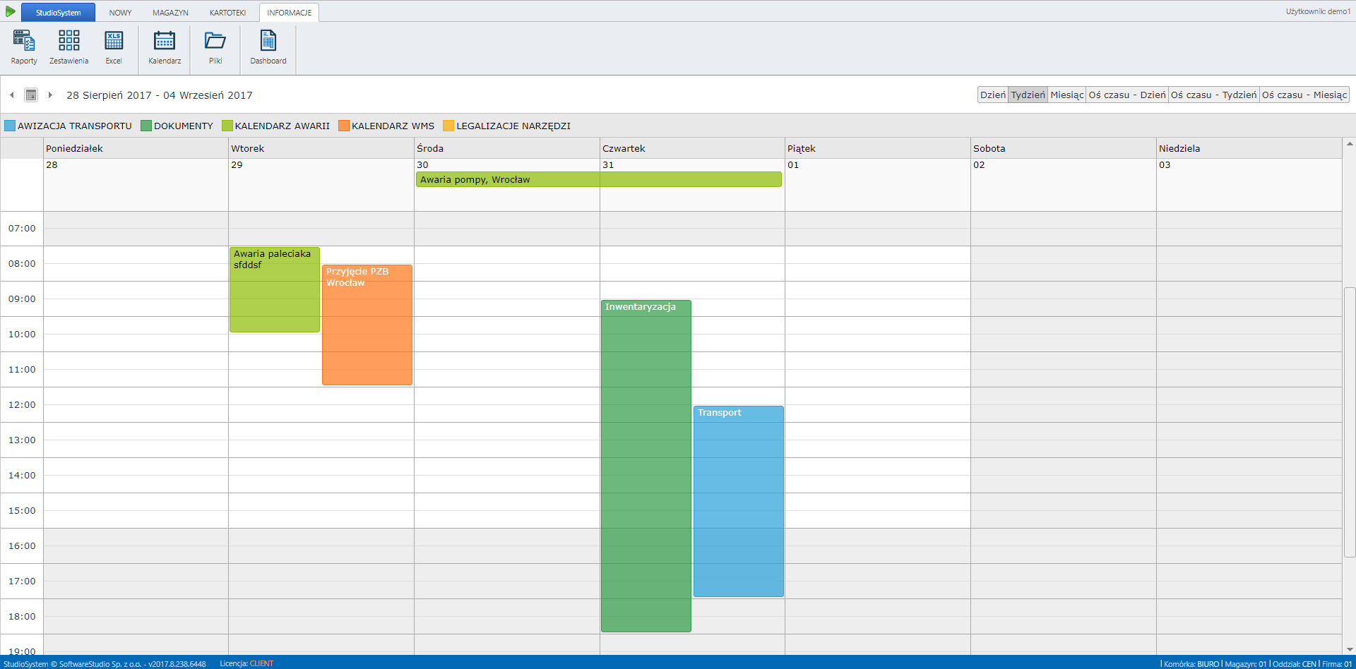Switch to the NOWY tab
Viewport: 1356px width, 669px height.
tap(120, 13)
